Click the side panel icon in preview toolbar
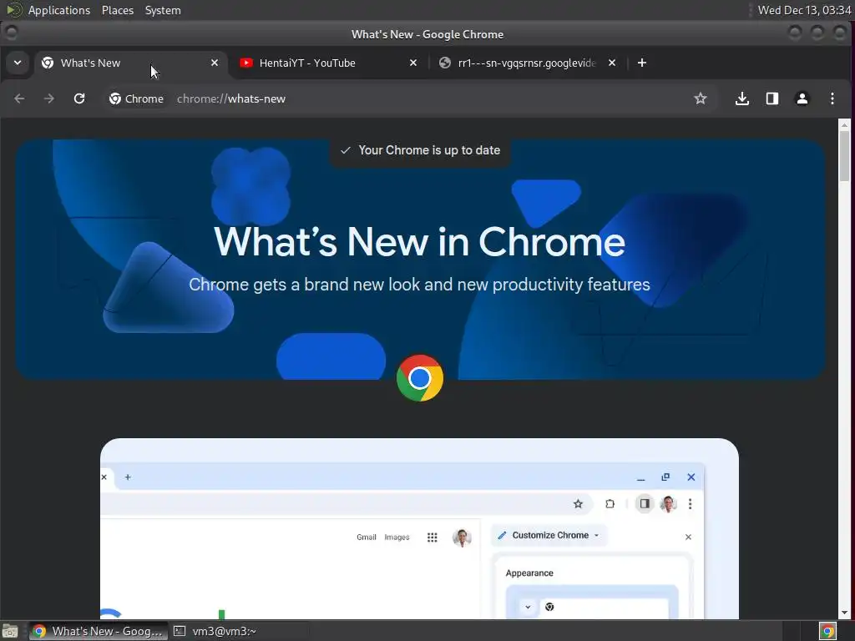 pos(645,503)
